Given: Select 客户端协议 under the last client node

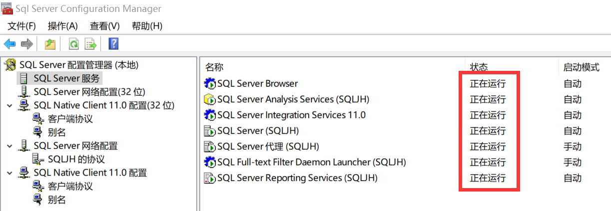Looking at the screenshot, I should (x=70, y=186).
